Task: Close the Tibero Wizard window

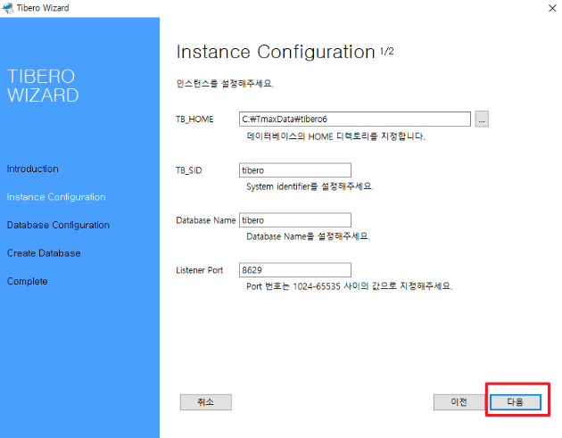Action: click(x=552, y=8)
